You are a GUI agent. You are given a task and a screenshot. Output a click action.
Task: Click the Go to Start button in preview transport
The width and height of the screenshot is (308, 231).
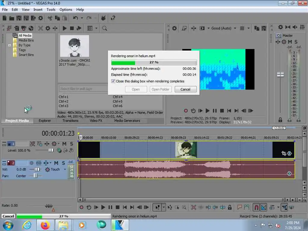click(229, 111)
